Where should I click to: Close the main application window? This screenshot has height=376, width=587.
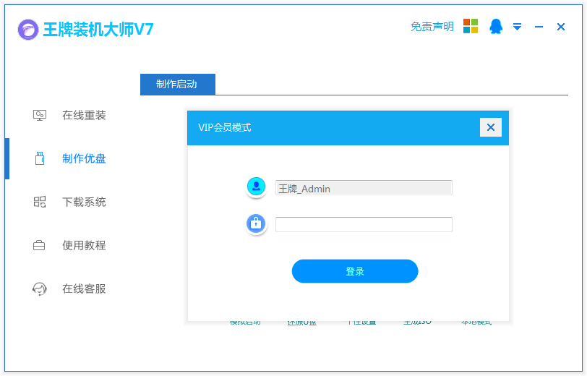(561, 27)
